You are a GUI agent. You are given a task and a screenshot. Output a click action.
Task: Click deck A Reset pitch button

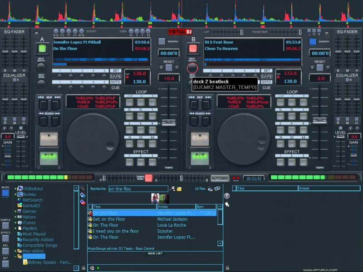point(168,68)
